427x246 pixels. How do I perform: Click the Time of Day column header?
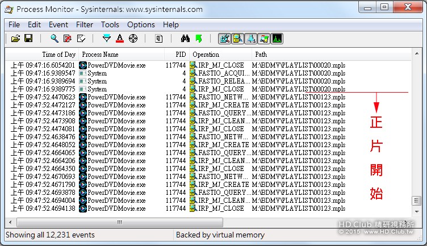(42, 55)
